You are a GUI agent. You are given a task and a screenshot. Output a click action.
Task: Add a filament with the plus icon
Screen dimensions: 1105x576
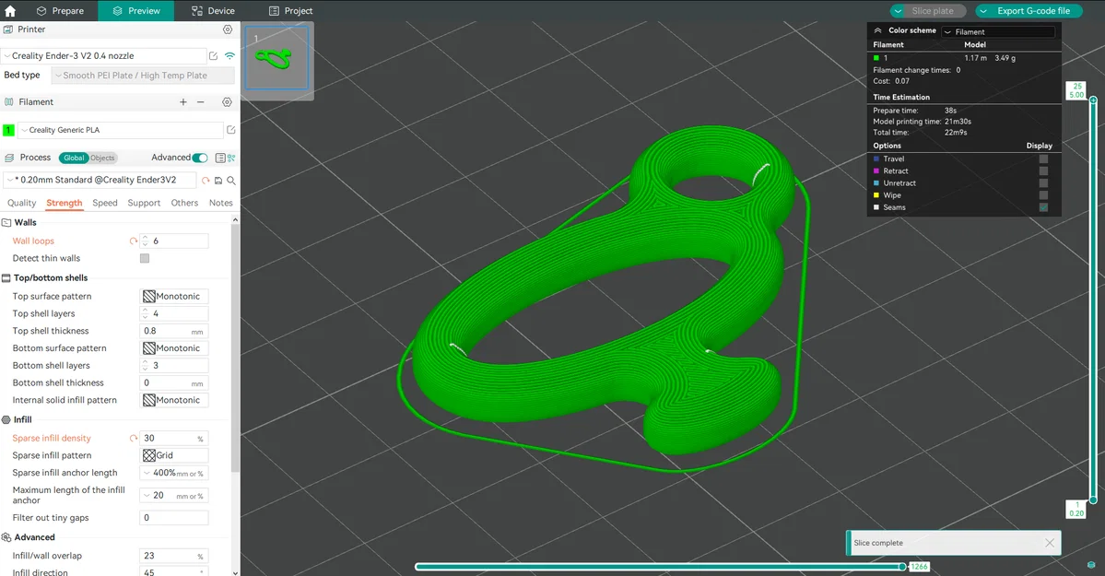pyautogui.click(x=183, y=102)
